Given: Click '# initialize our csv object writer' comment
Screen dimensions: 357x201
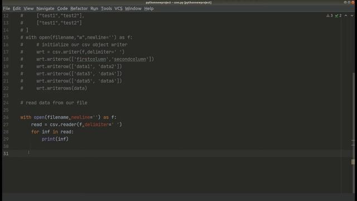Looking at the screenshot, I should click(82, 45).
